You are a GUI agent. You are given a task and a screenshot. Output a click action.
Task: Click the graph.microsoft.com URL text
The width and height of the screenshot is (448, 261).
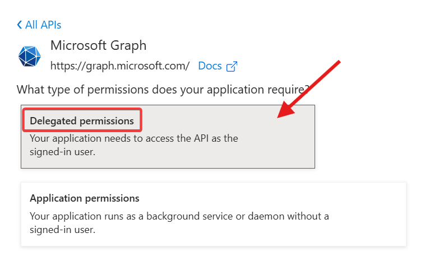[120, 66]
